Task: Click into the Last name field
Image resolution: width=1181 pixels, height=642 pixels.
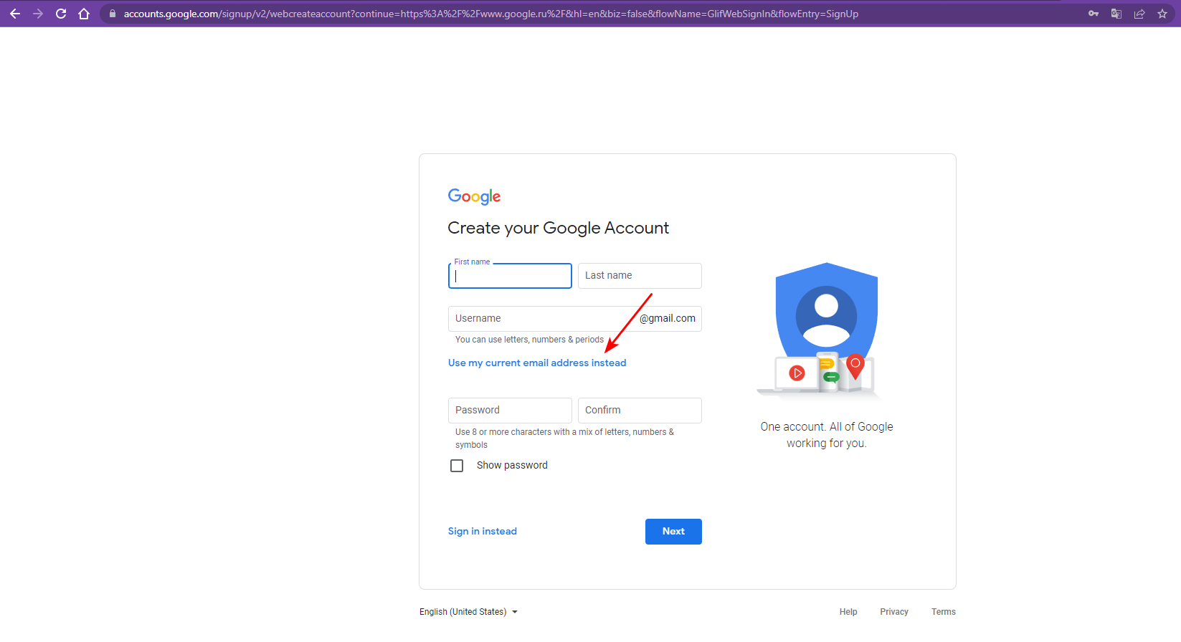Action: (640, 276)
